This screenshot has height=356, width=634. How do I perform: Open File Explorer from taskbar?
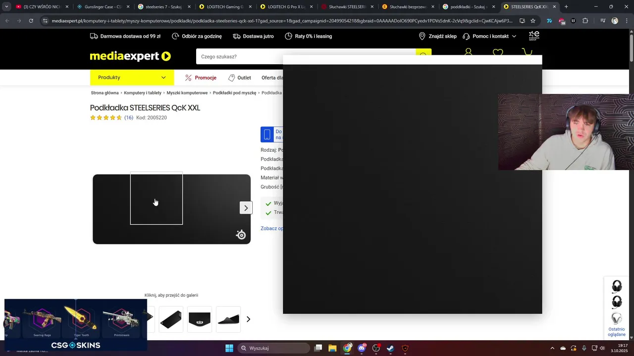click(332, 348)
